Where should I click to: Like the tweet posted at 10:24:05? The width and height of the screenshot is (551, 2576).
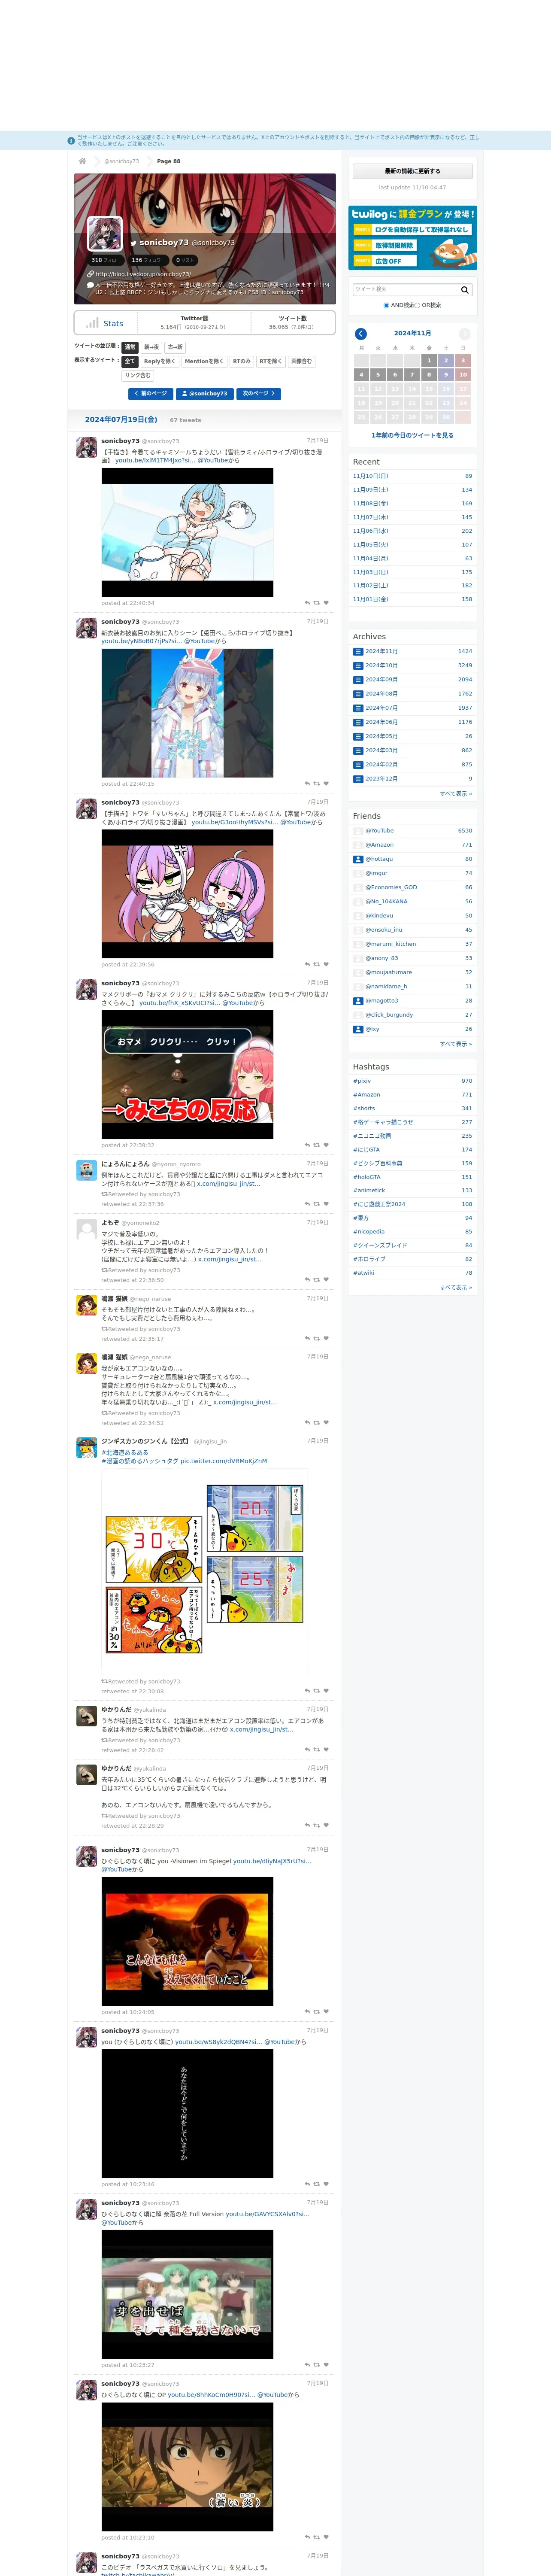326,2012
